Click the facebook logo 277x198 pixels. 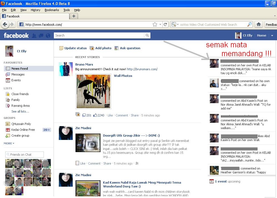[16, 36]
